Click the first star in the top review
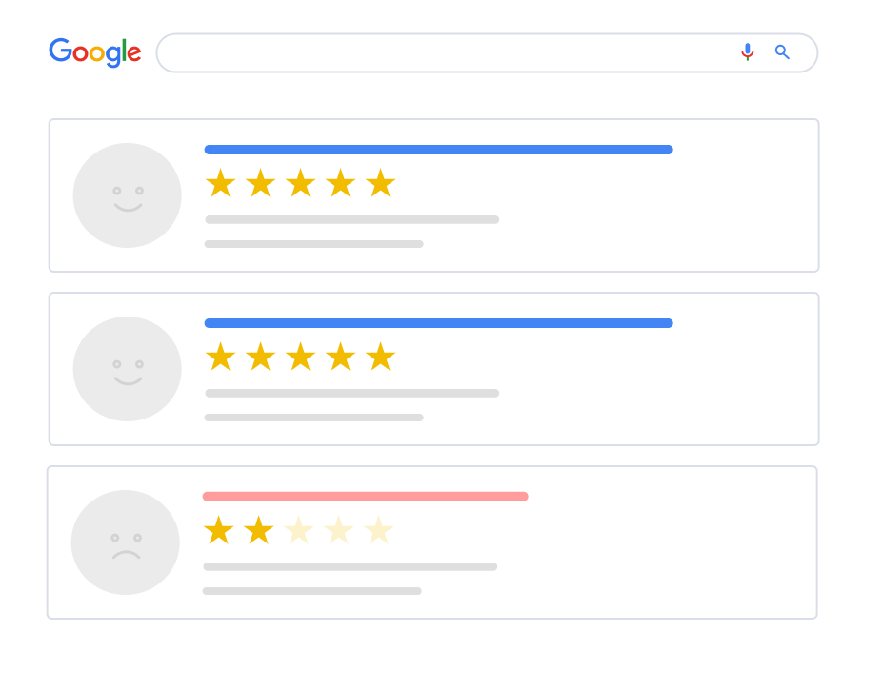 220,184
